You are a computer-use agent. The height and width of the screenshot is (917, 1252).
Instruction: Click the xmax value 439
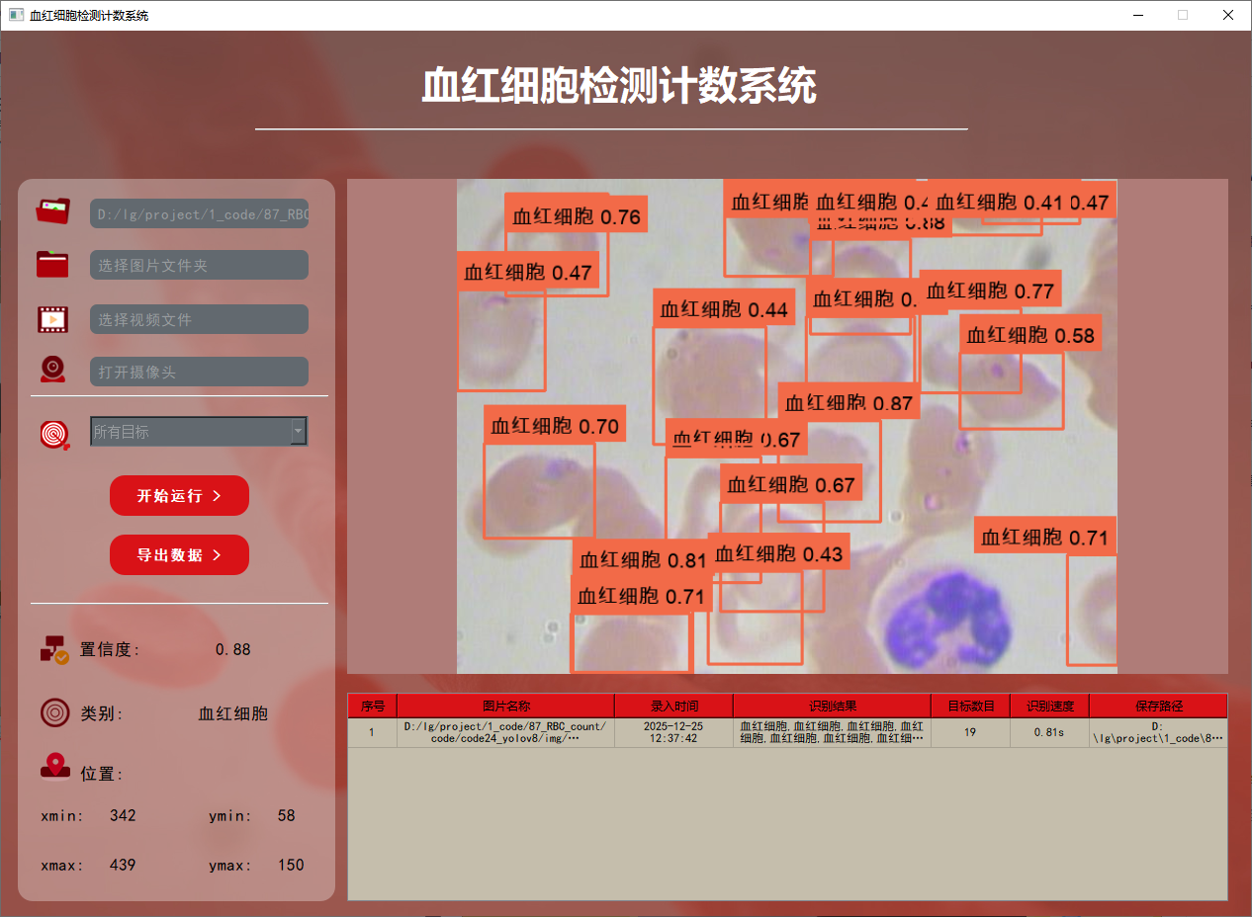(x=123, y=865)
